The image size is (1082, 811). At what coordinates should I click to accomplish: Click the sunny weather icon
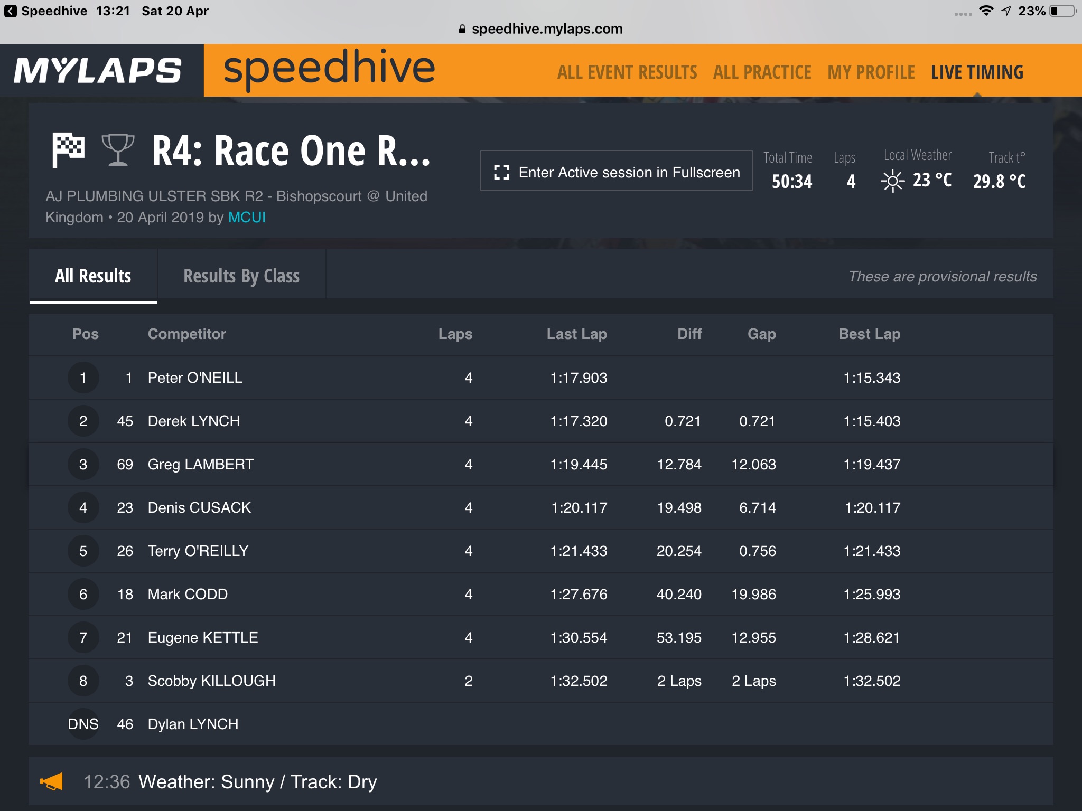point(892,181)
